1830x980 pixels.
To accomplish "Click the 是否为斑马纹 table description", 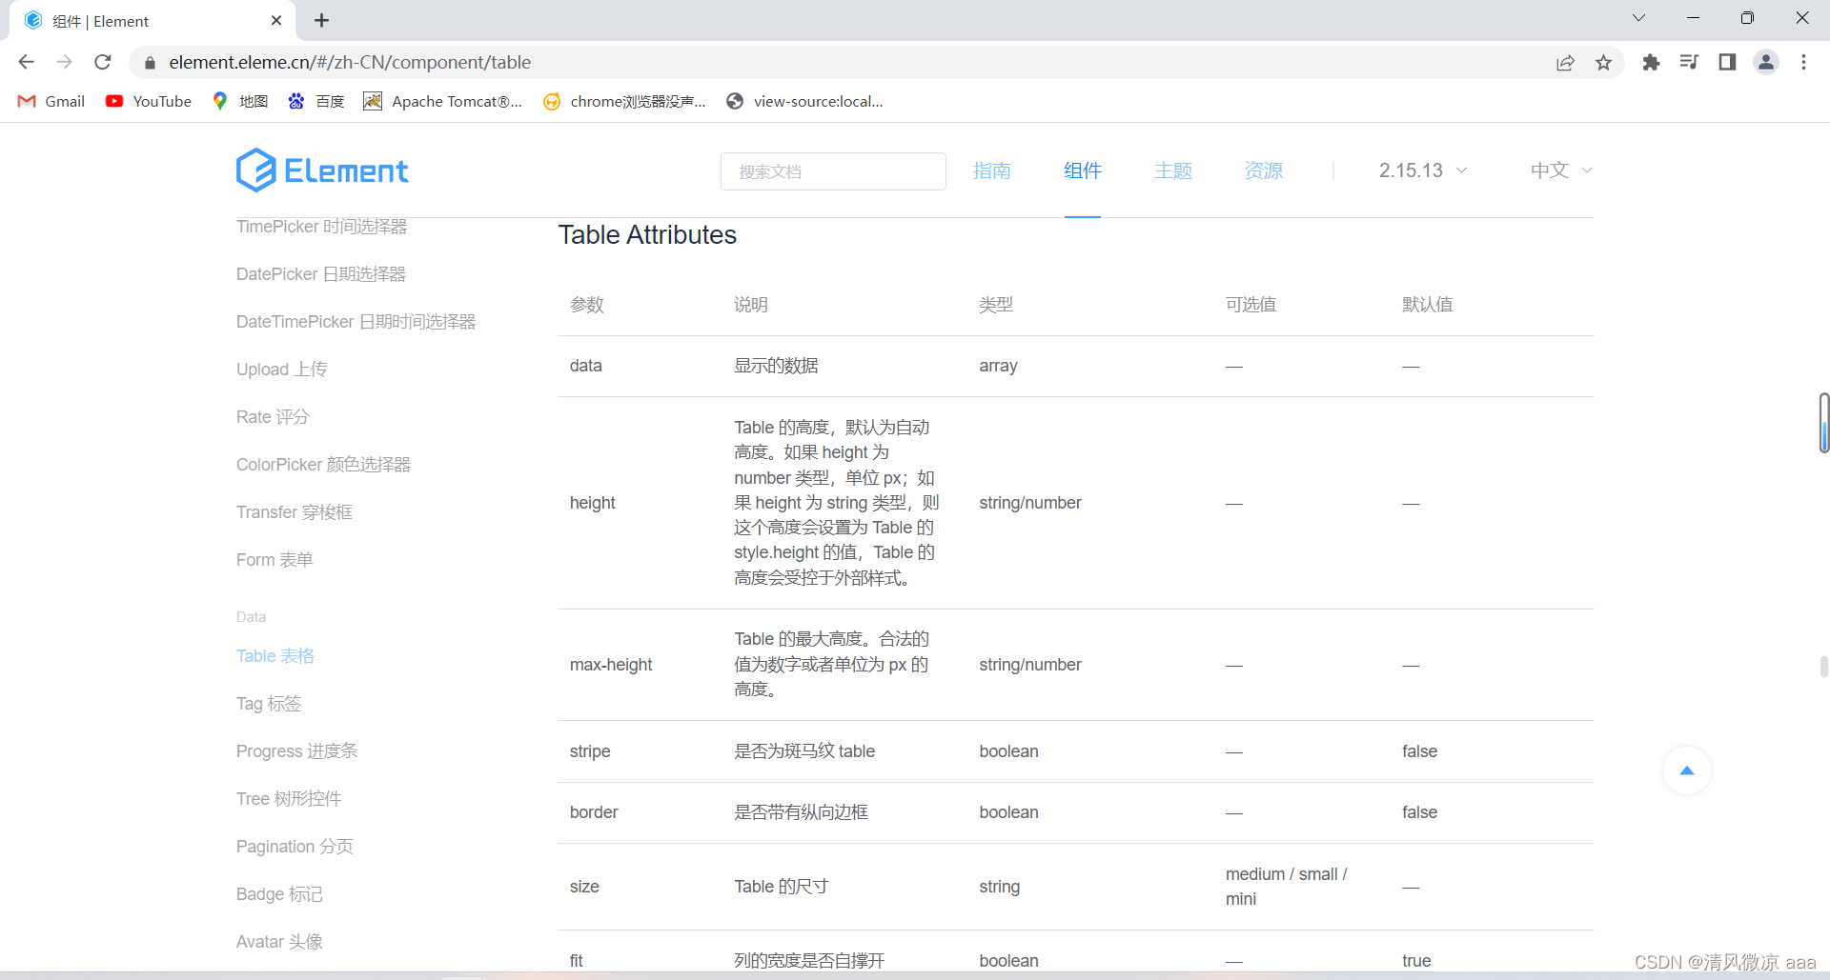I will pyautogui.click(x=804, y=751).
